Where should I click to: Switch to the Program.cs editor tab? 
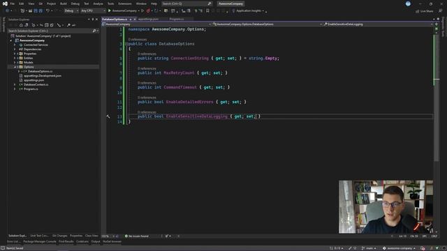[177, 19]
